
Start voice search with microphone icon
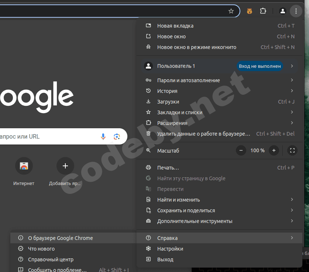point(103,136)
